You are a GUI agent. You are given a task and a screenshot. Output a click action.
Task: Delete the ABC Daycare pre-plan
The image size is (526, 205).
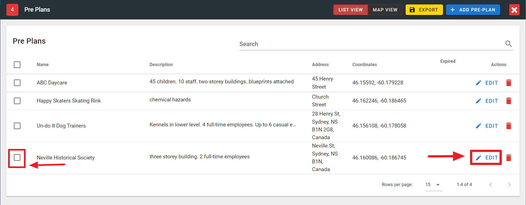point(508,83)
